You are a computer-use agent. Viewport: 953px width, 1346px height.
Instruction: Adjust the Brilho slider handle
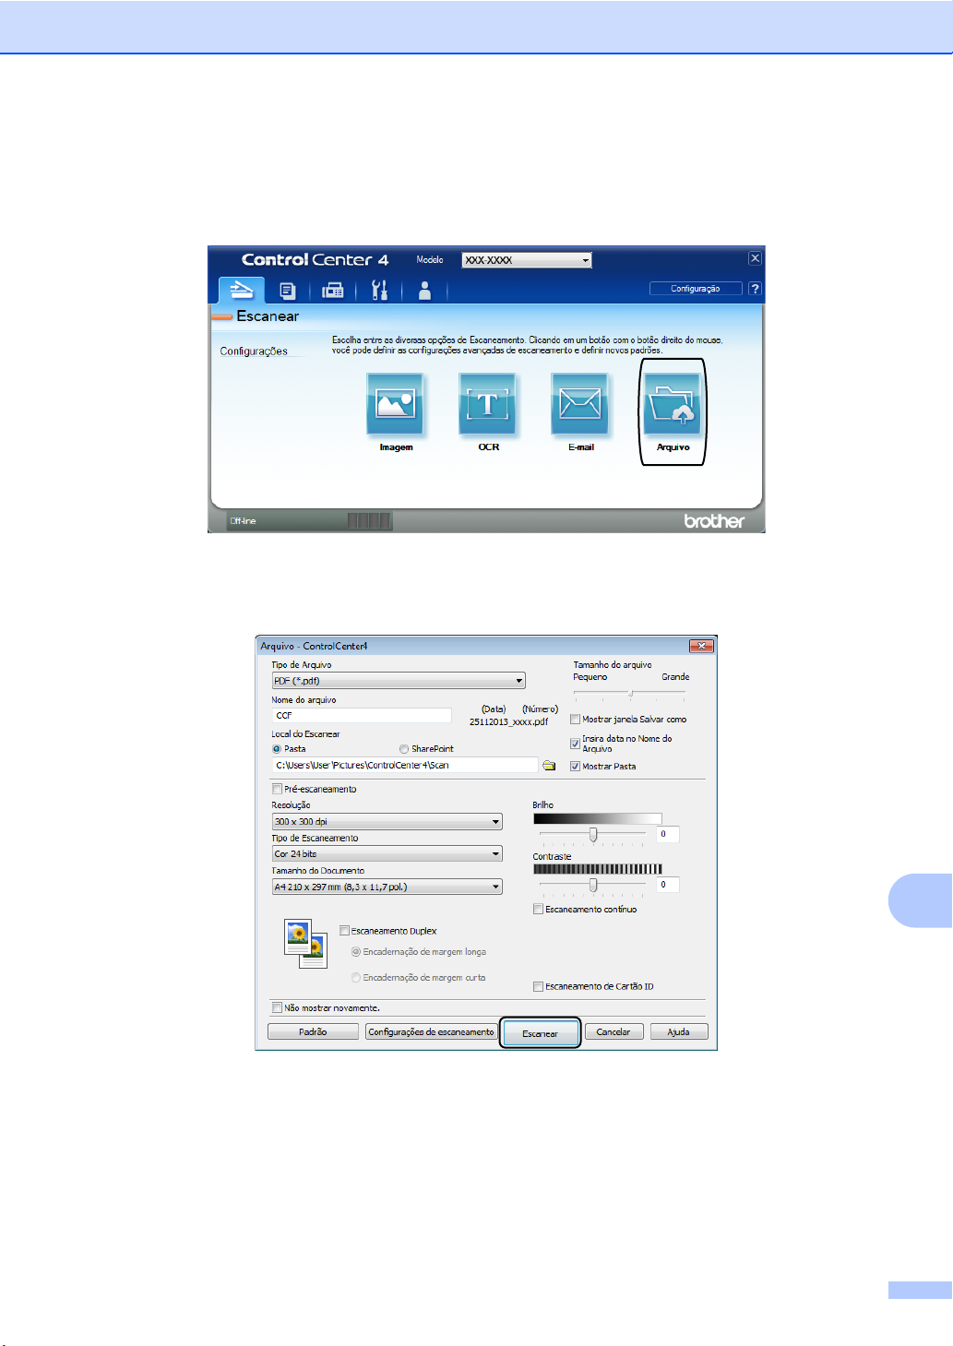593,834
